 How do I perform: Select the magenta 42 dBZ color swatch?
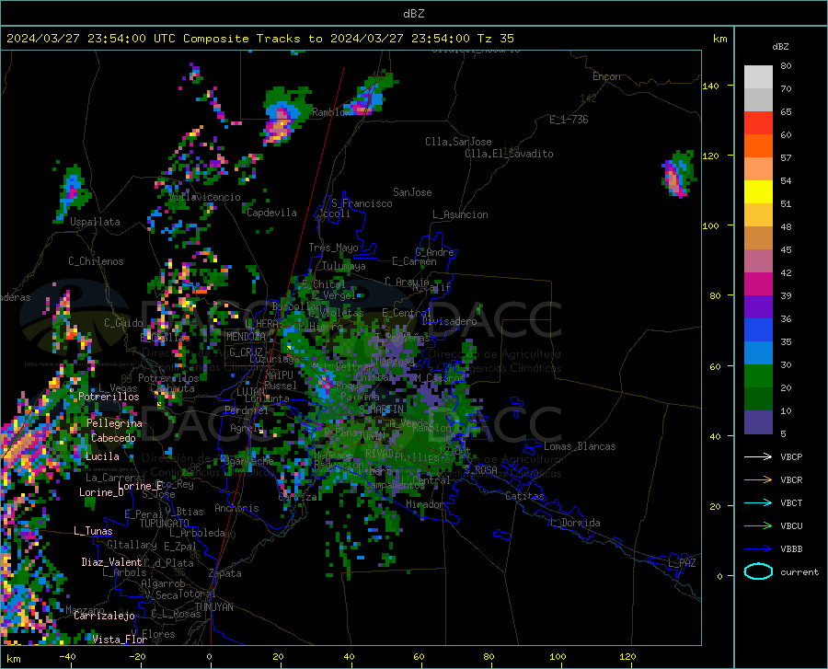point(758,284)
